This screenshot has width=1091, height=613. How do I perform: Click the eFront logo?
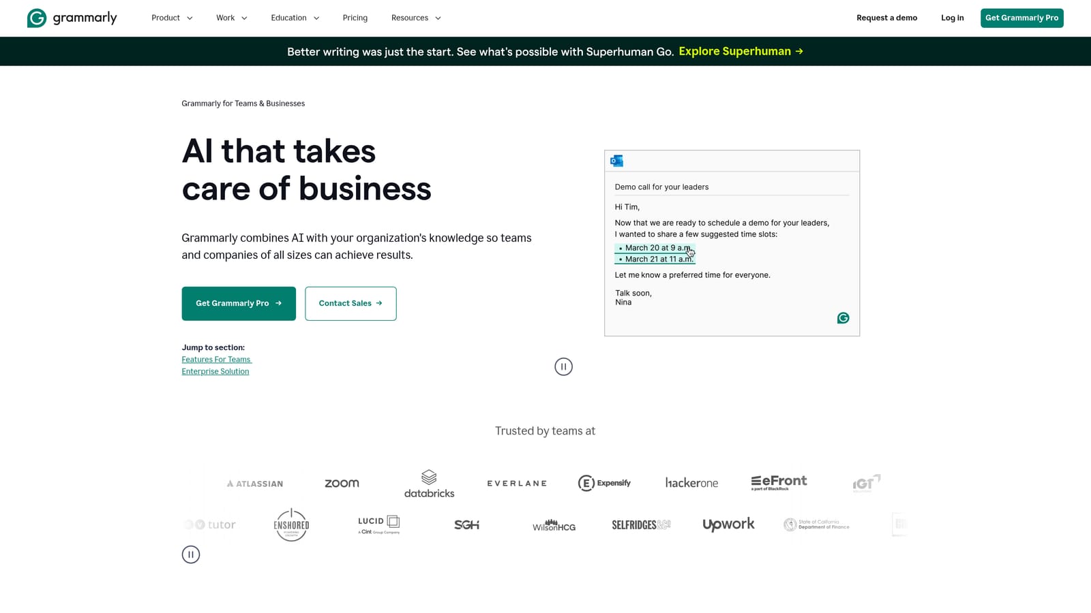(x=779, y=482)
